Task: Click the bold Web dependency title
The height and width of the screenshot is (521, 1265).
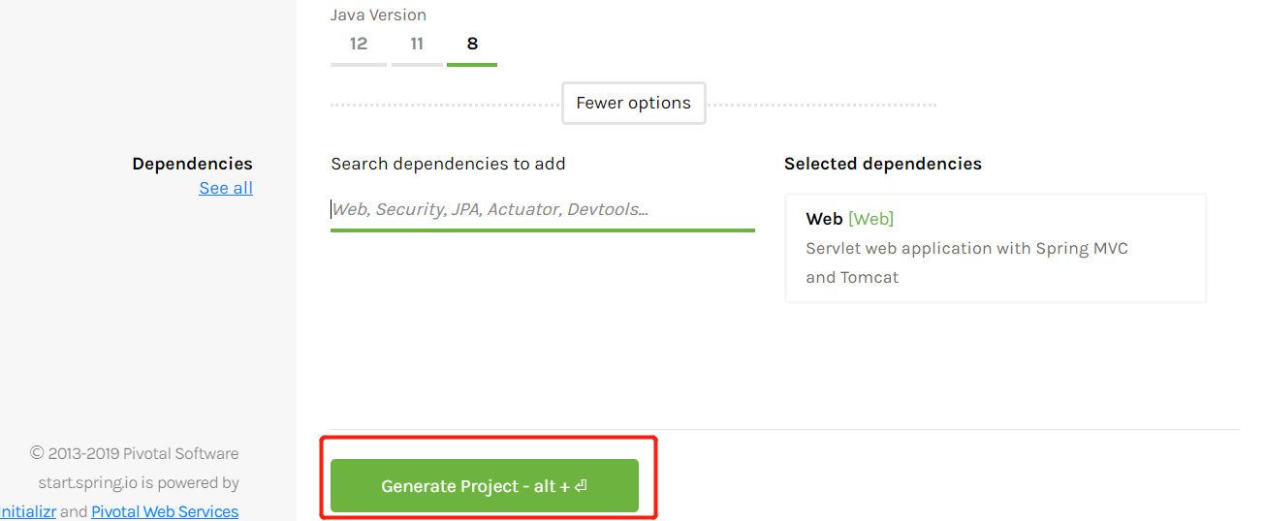Action: [x=824, y=219]
